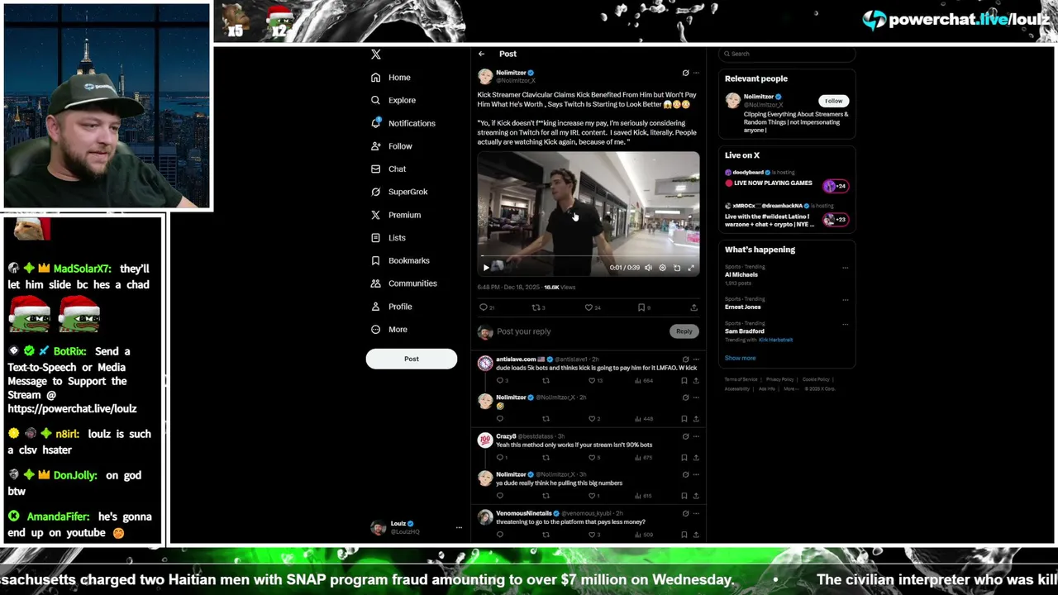Play the video in the post

486,268
